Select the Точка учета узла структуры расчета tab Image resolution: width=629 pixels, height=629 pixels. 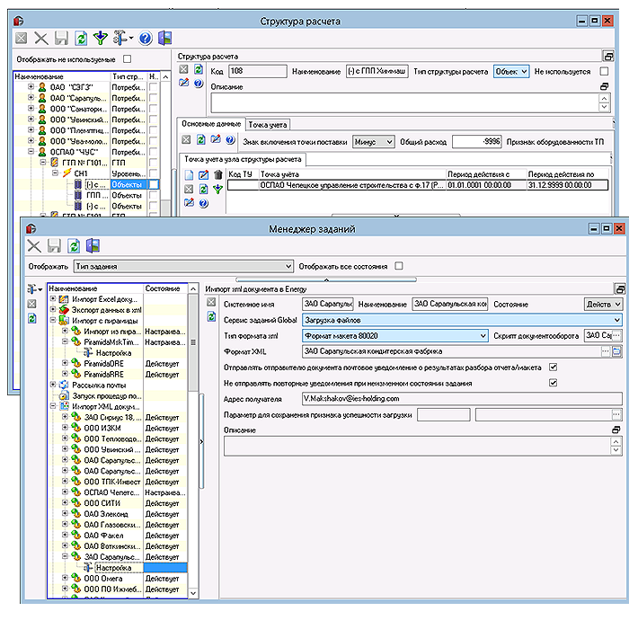(243, 159)
